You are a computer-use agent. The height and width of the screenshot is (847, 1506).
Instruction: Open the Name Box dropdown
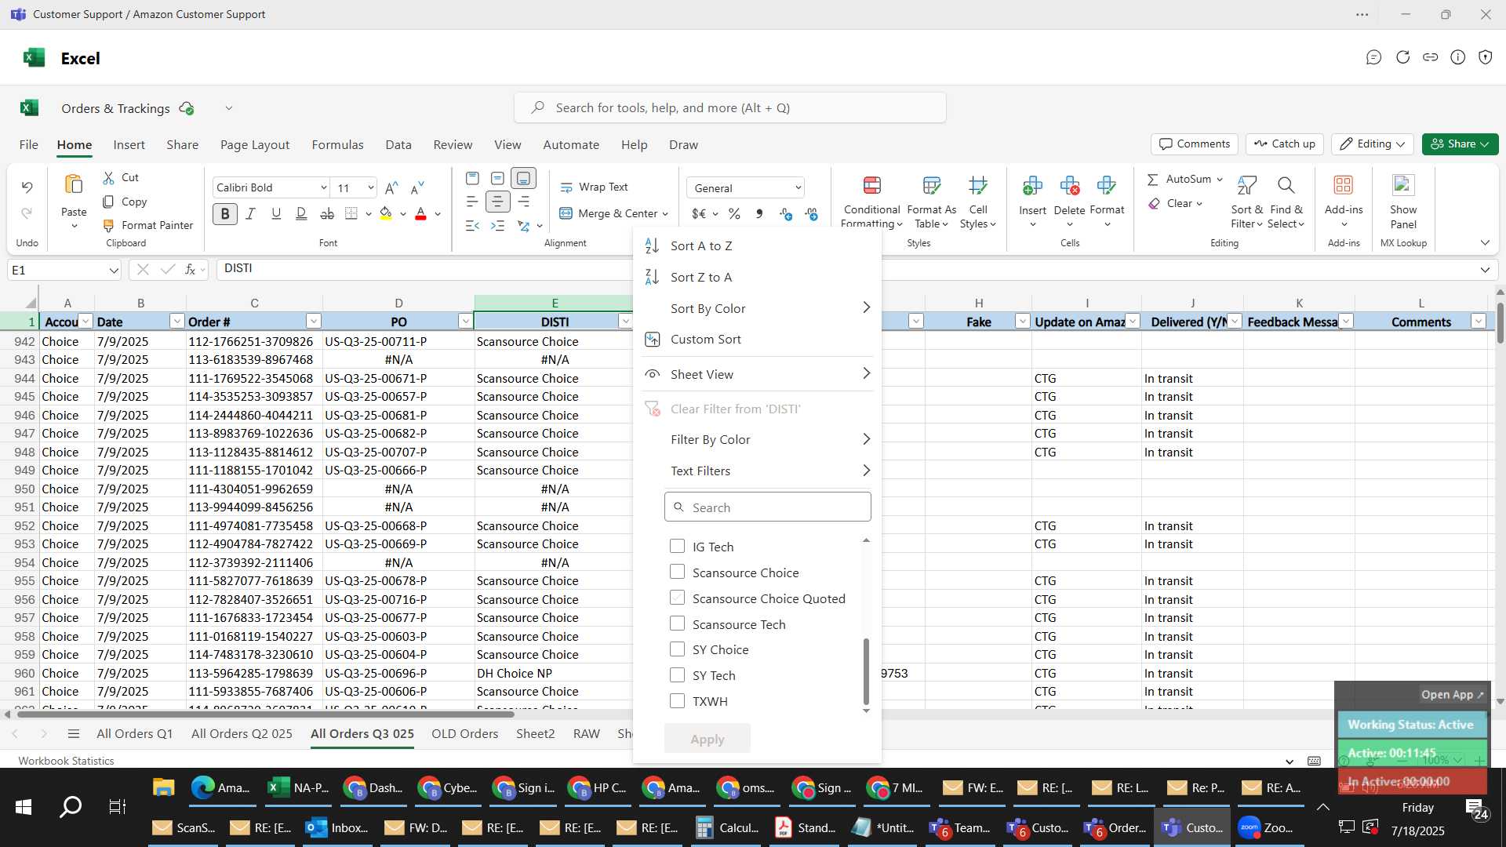tap(114, 270)
